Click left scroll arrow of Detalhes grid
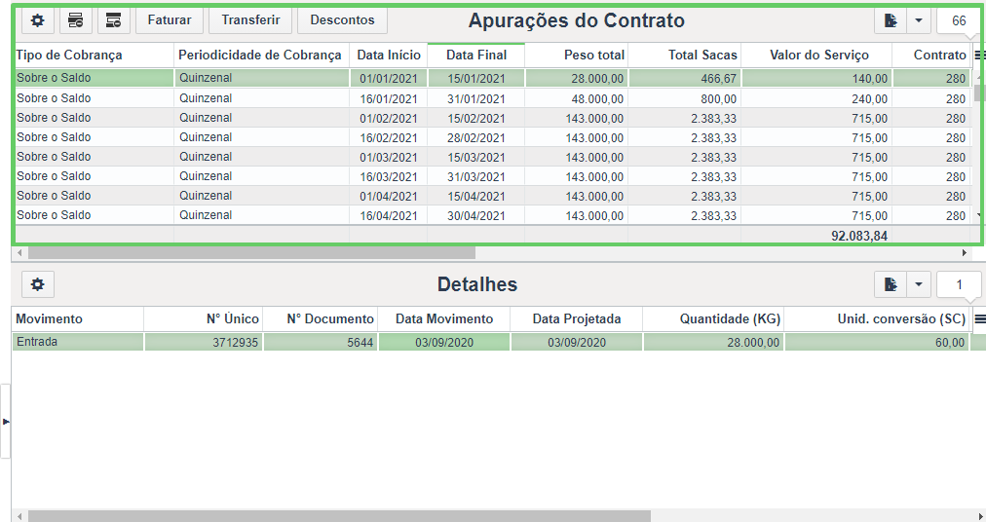Screen dimensions: 986x522 [19, 516]
